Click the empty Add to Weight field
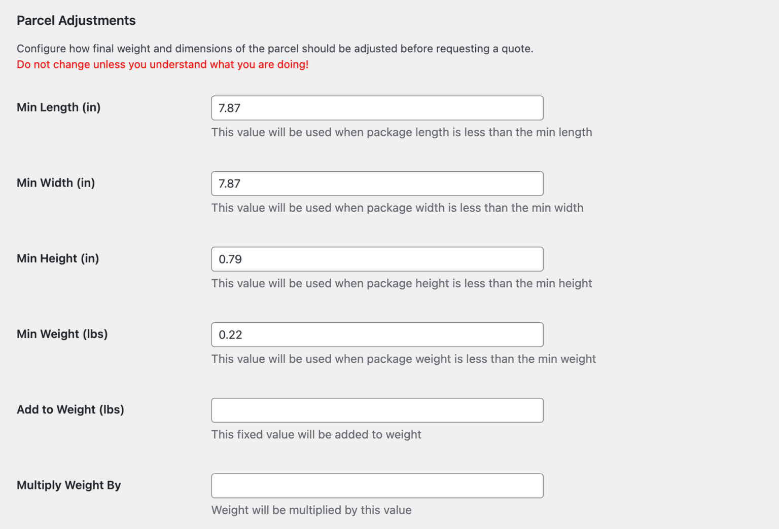This screenshot has width=779, height=529. tap(377, 410)
